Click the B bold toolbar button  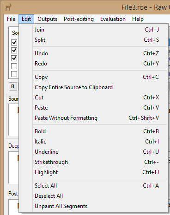tap(13, 86)
